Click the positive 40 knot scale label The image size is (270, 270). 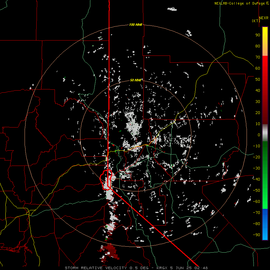[258, 90]
